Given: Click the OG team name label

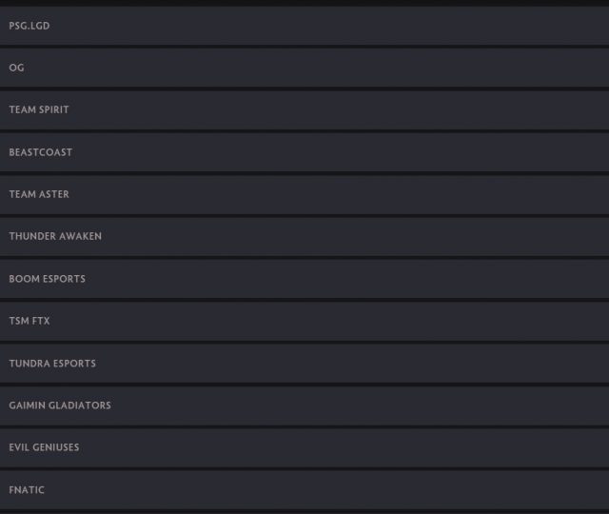Looking at the screenshot, I should pos(17,68).
